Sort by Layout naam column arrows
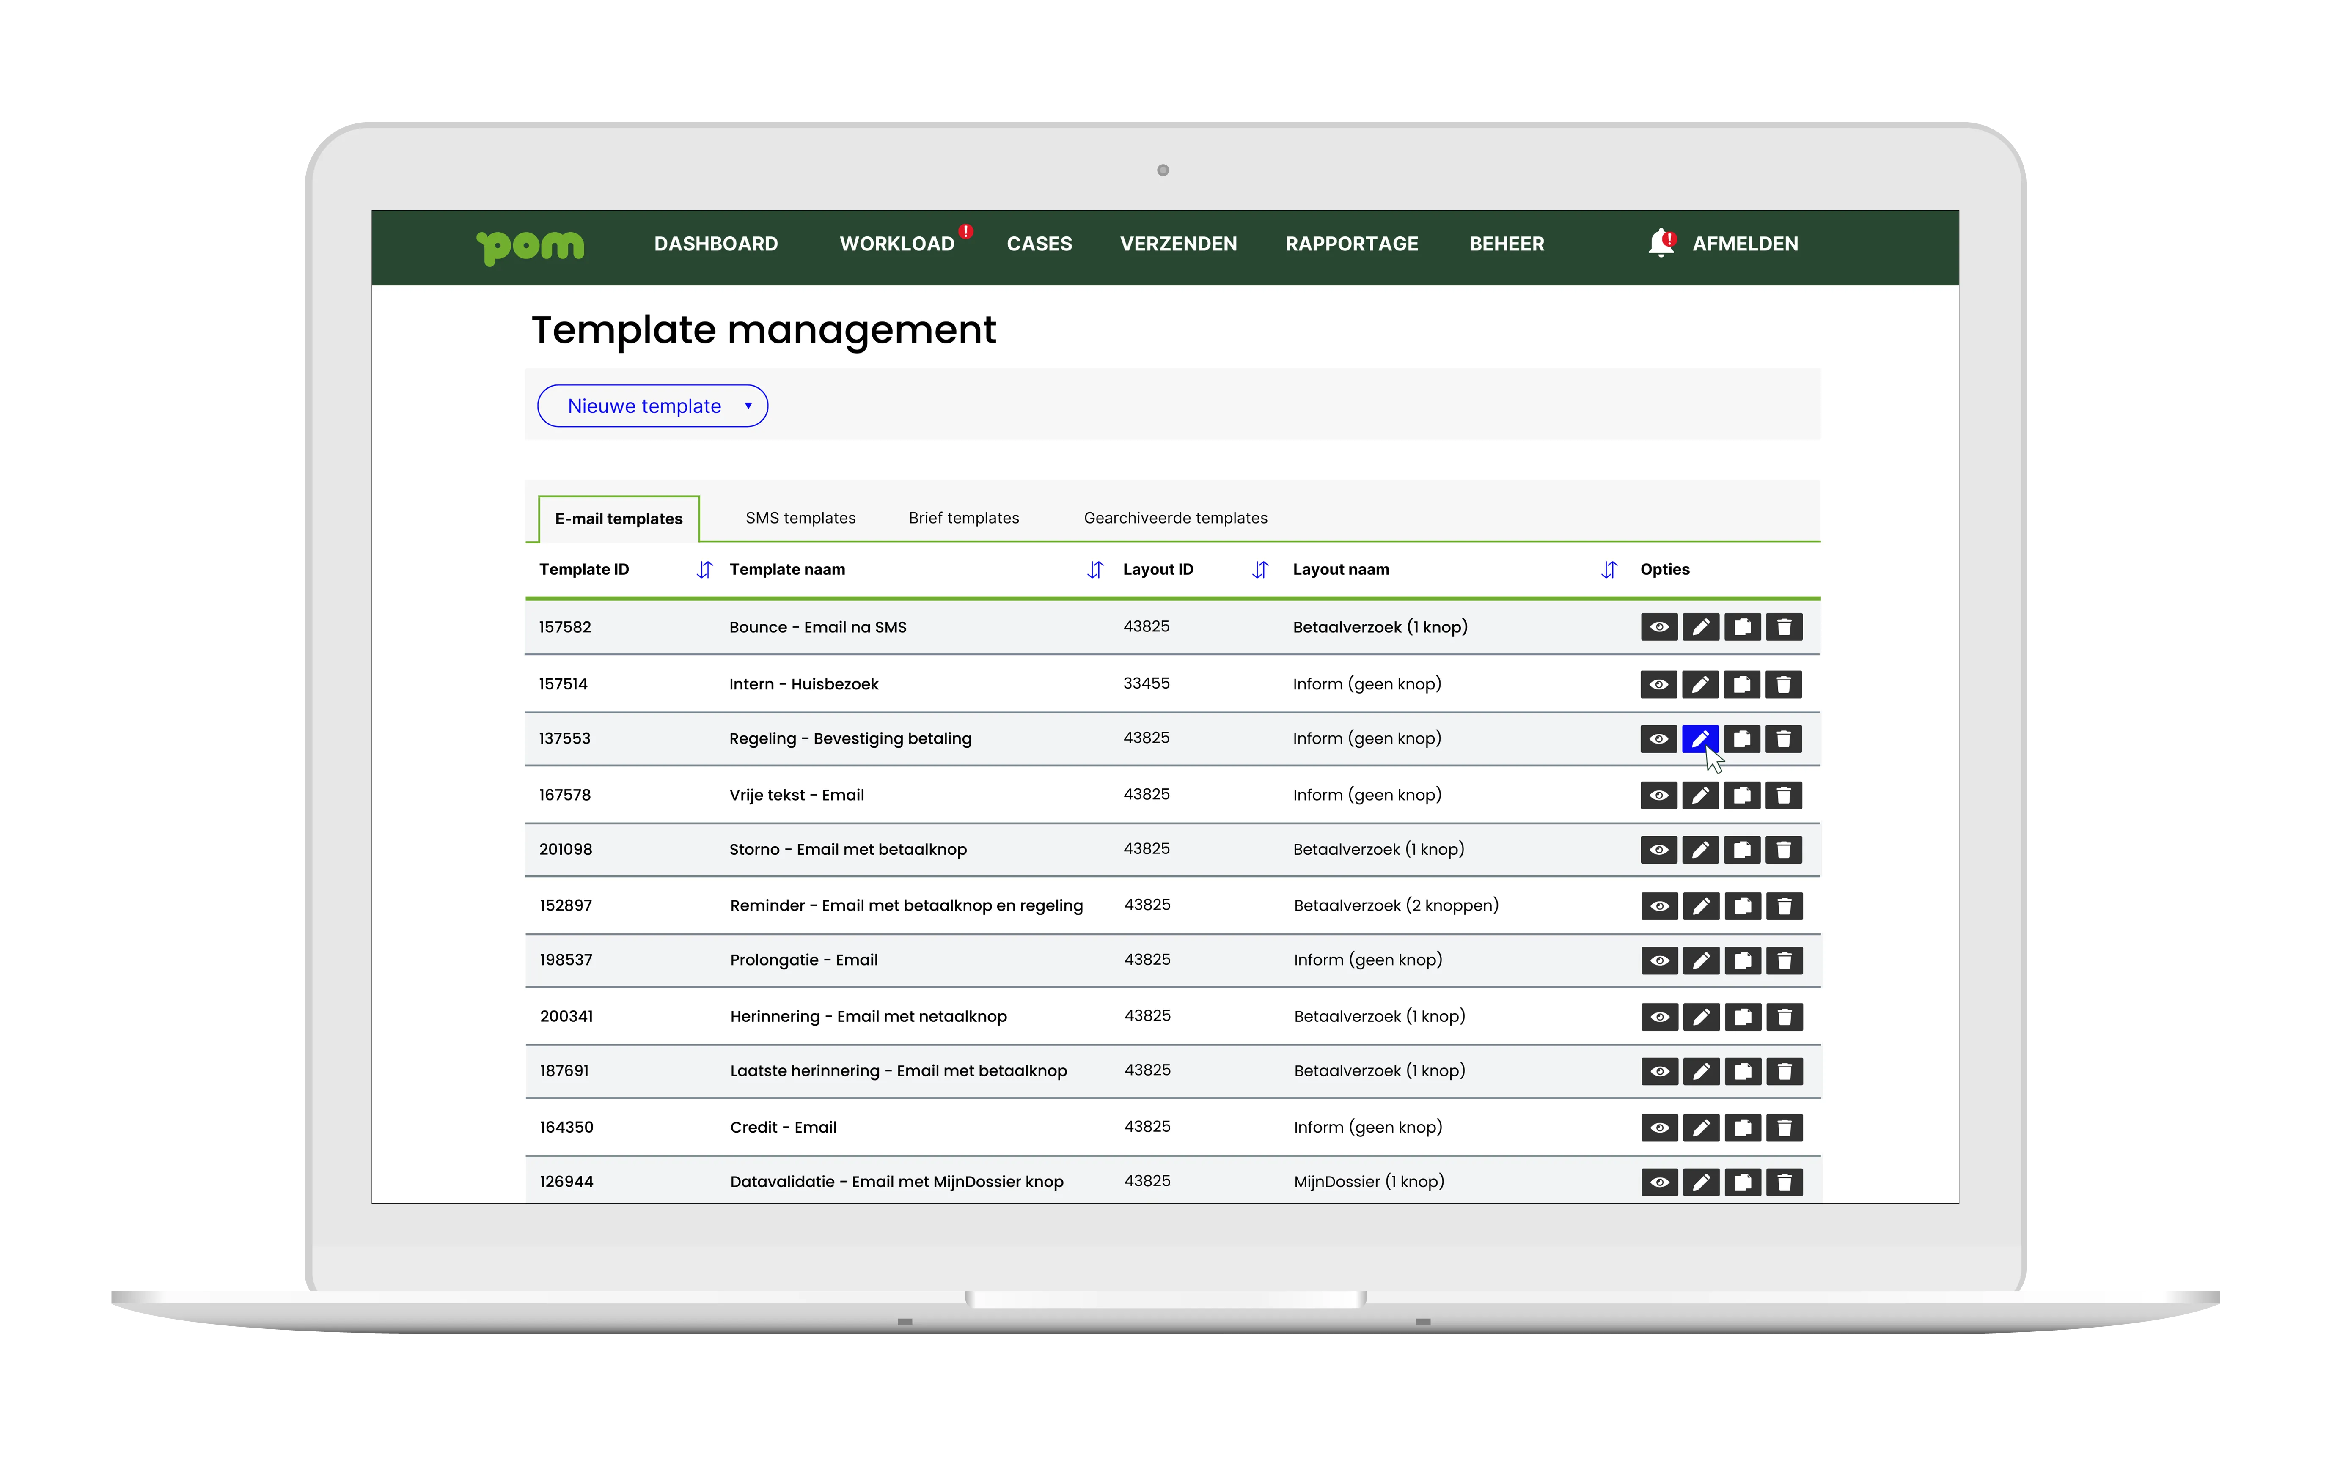The image size is (2332, 1457). point(1609,570)
